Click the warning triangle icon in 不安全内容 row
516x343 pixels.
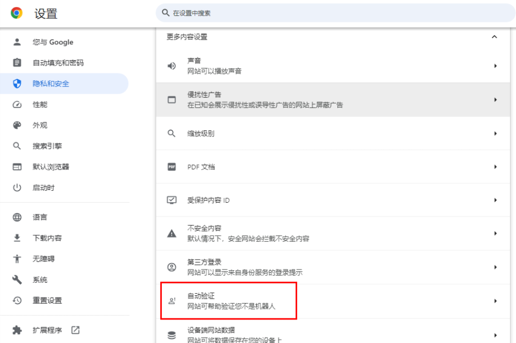tap(172, 233)
